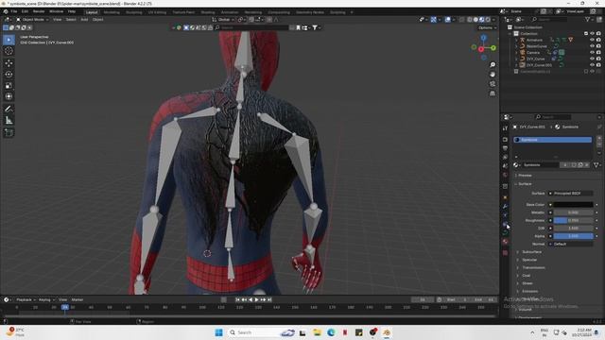The height and width of the screenshot is (340, 605).
Task: Toggle the camera view icon
Action: (x=493, y=84)
